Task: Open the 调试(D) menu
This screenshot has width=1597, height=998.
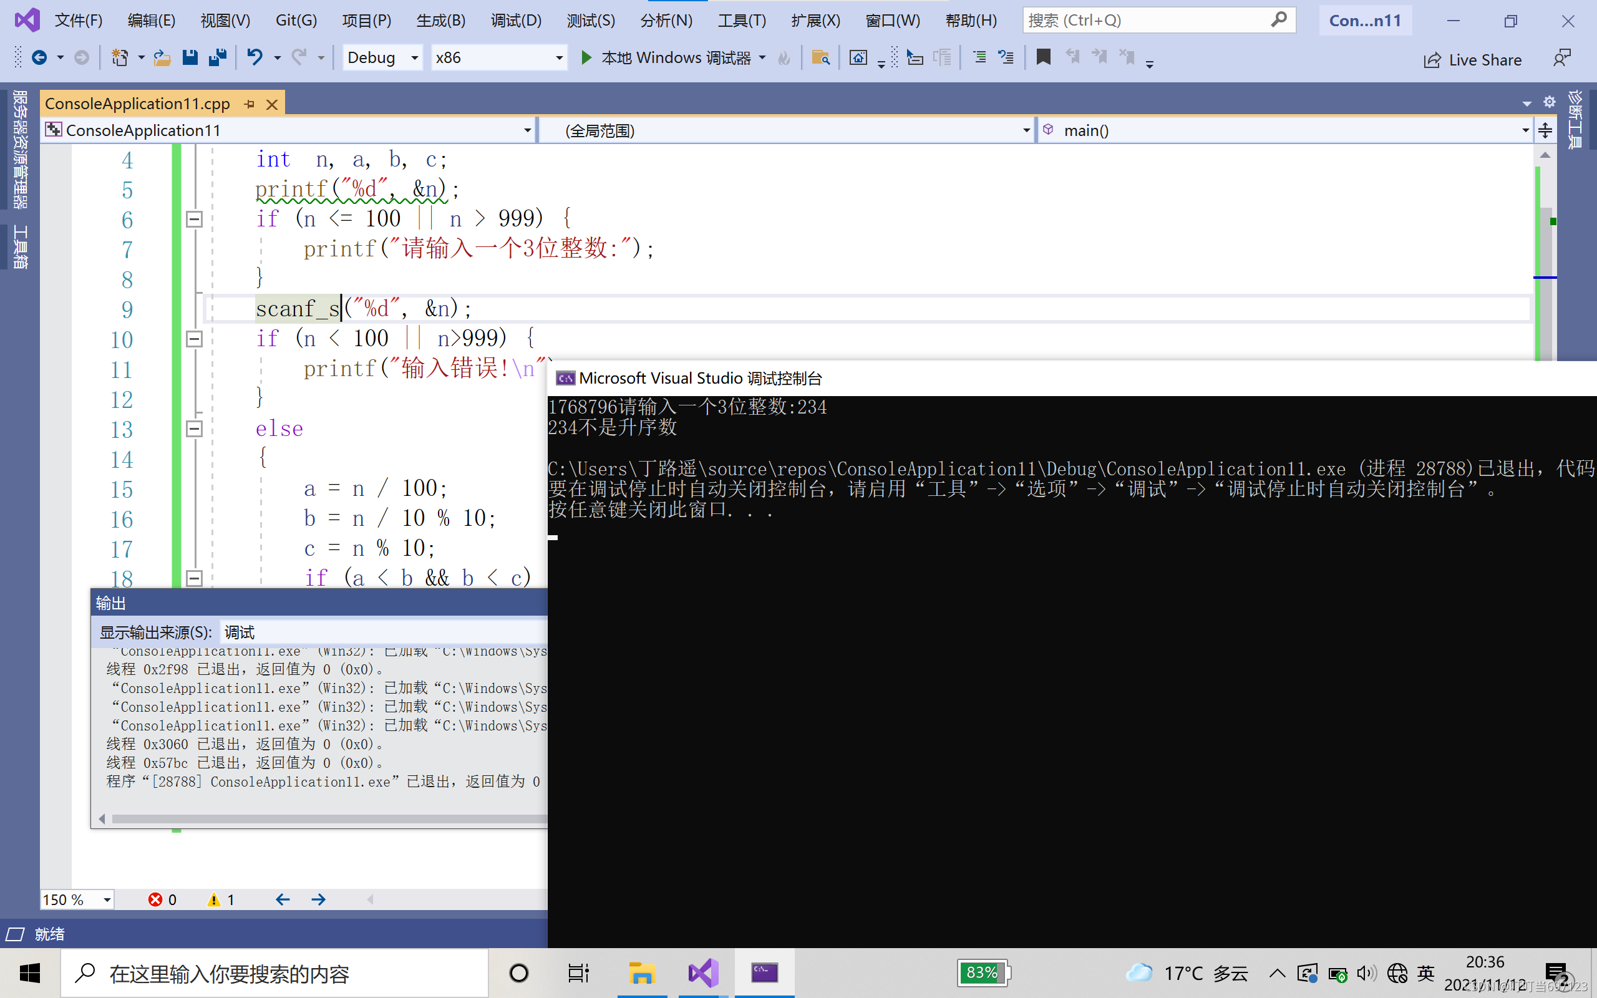Action: pos(517,19)
